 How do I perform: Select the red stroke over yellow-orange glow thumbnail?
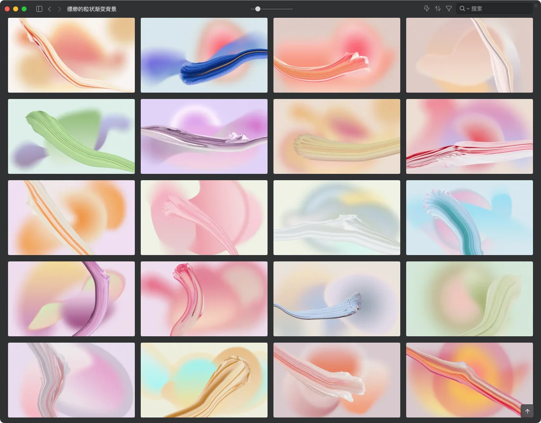click(470, 380)
